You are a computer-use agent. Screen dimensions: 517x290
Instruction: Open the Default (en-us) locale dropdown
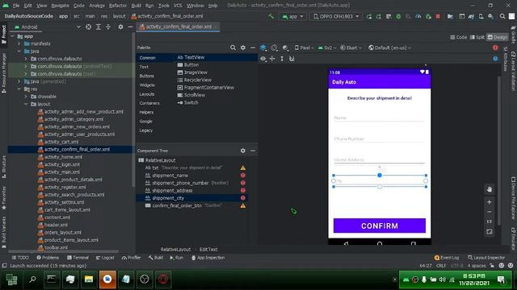(389, 48)
